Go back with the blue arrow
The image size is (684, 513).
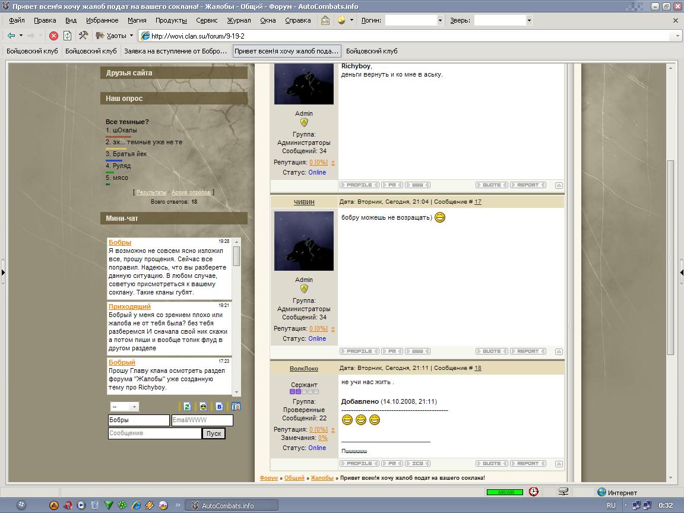(x=11, y=36)
